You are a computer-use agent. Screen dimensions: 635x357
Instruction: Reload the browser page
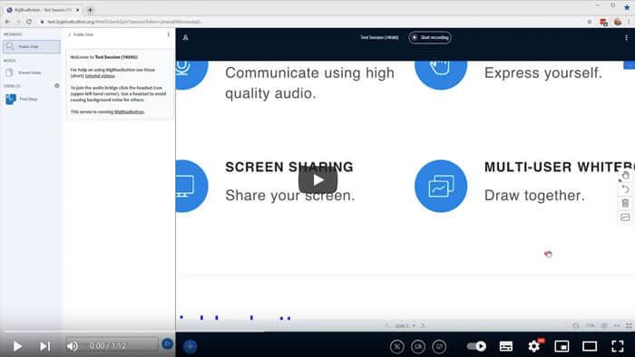(29, 22)
